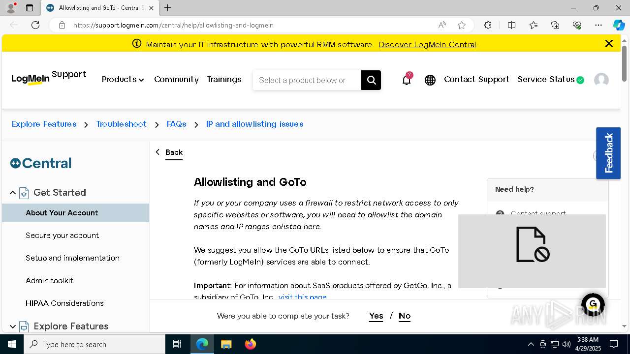
Task: Select Setup and implementation sidebar item
Action: click(75, 258)
